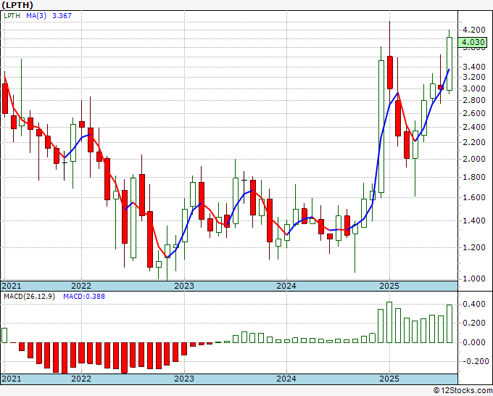The image size is (493, 396).
Task: Click the 2.000 price axis label
Action: [x=473, y=159]
